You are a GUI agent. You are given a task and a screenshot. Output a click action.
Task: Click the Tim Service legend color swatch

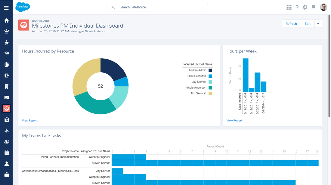tap(210, 93)
